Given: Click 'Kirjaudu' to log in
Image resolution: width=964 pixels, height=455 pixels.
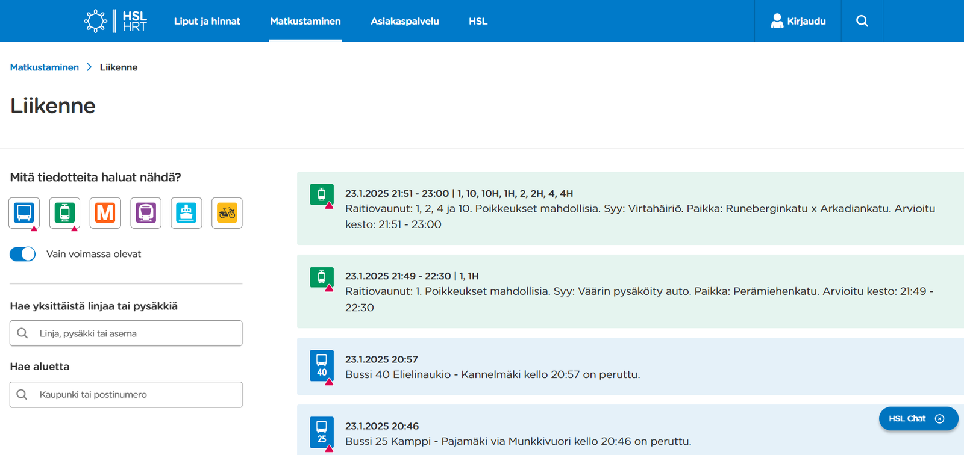Looking at the screenshot, I should (798, 21).
